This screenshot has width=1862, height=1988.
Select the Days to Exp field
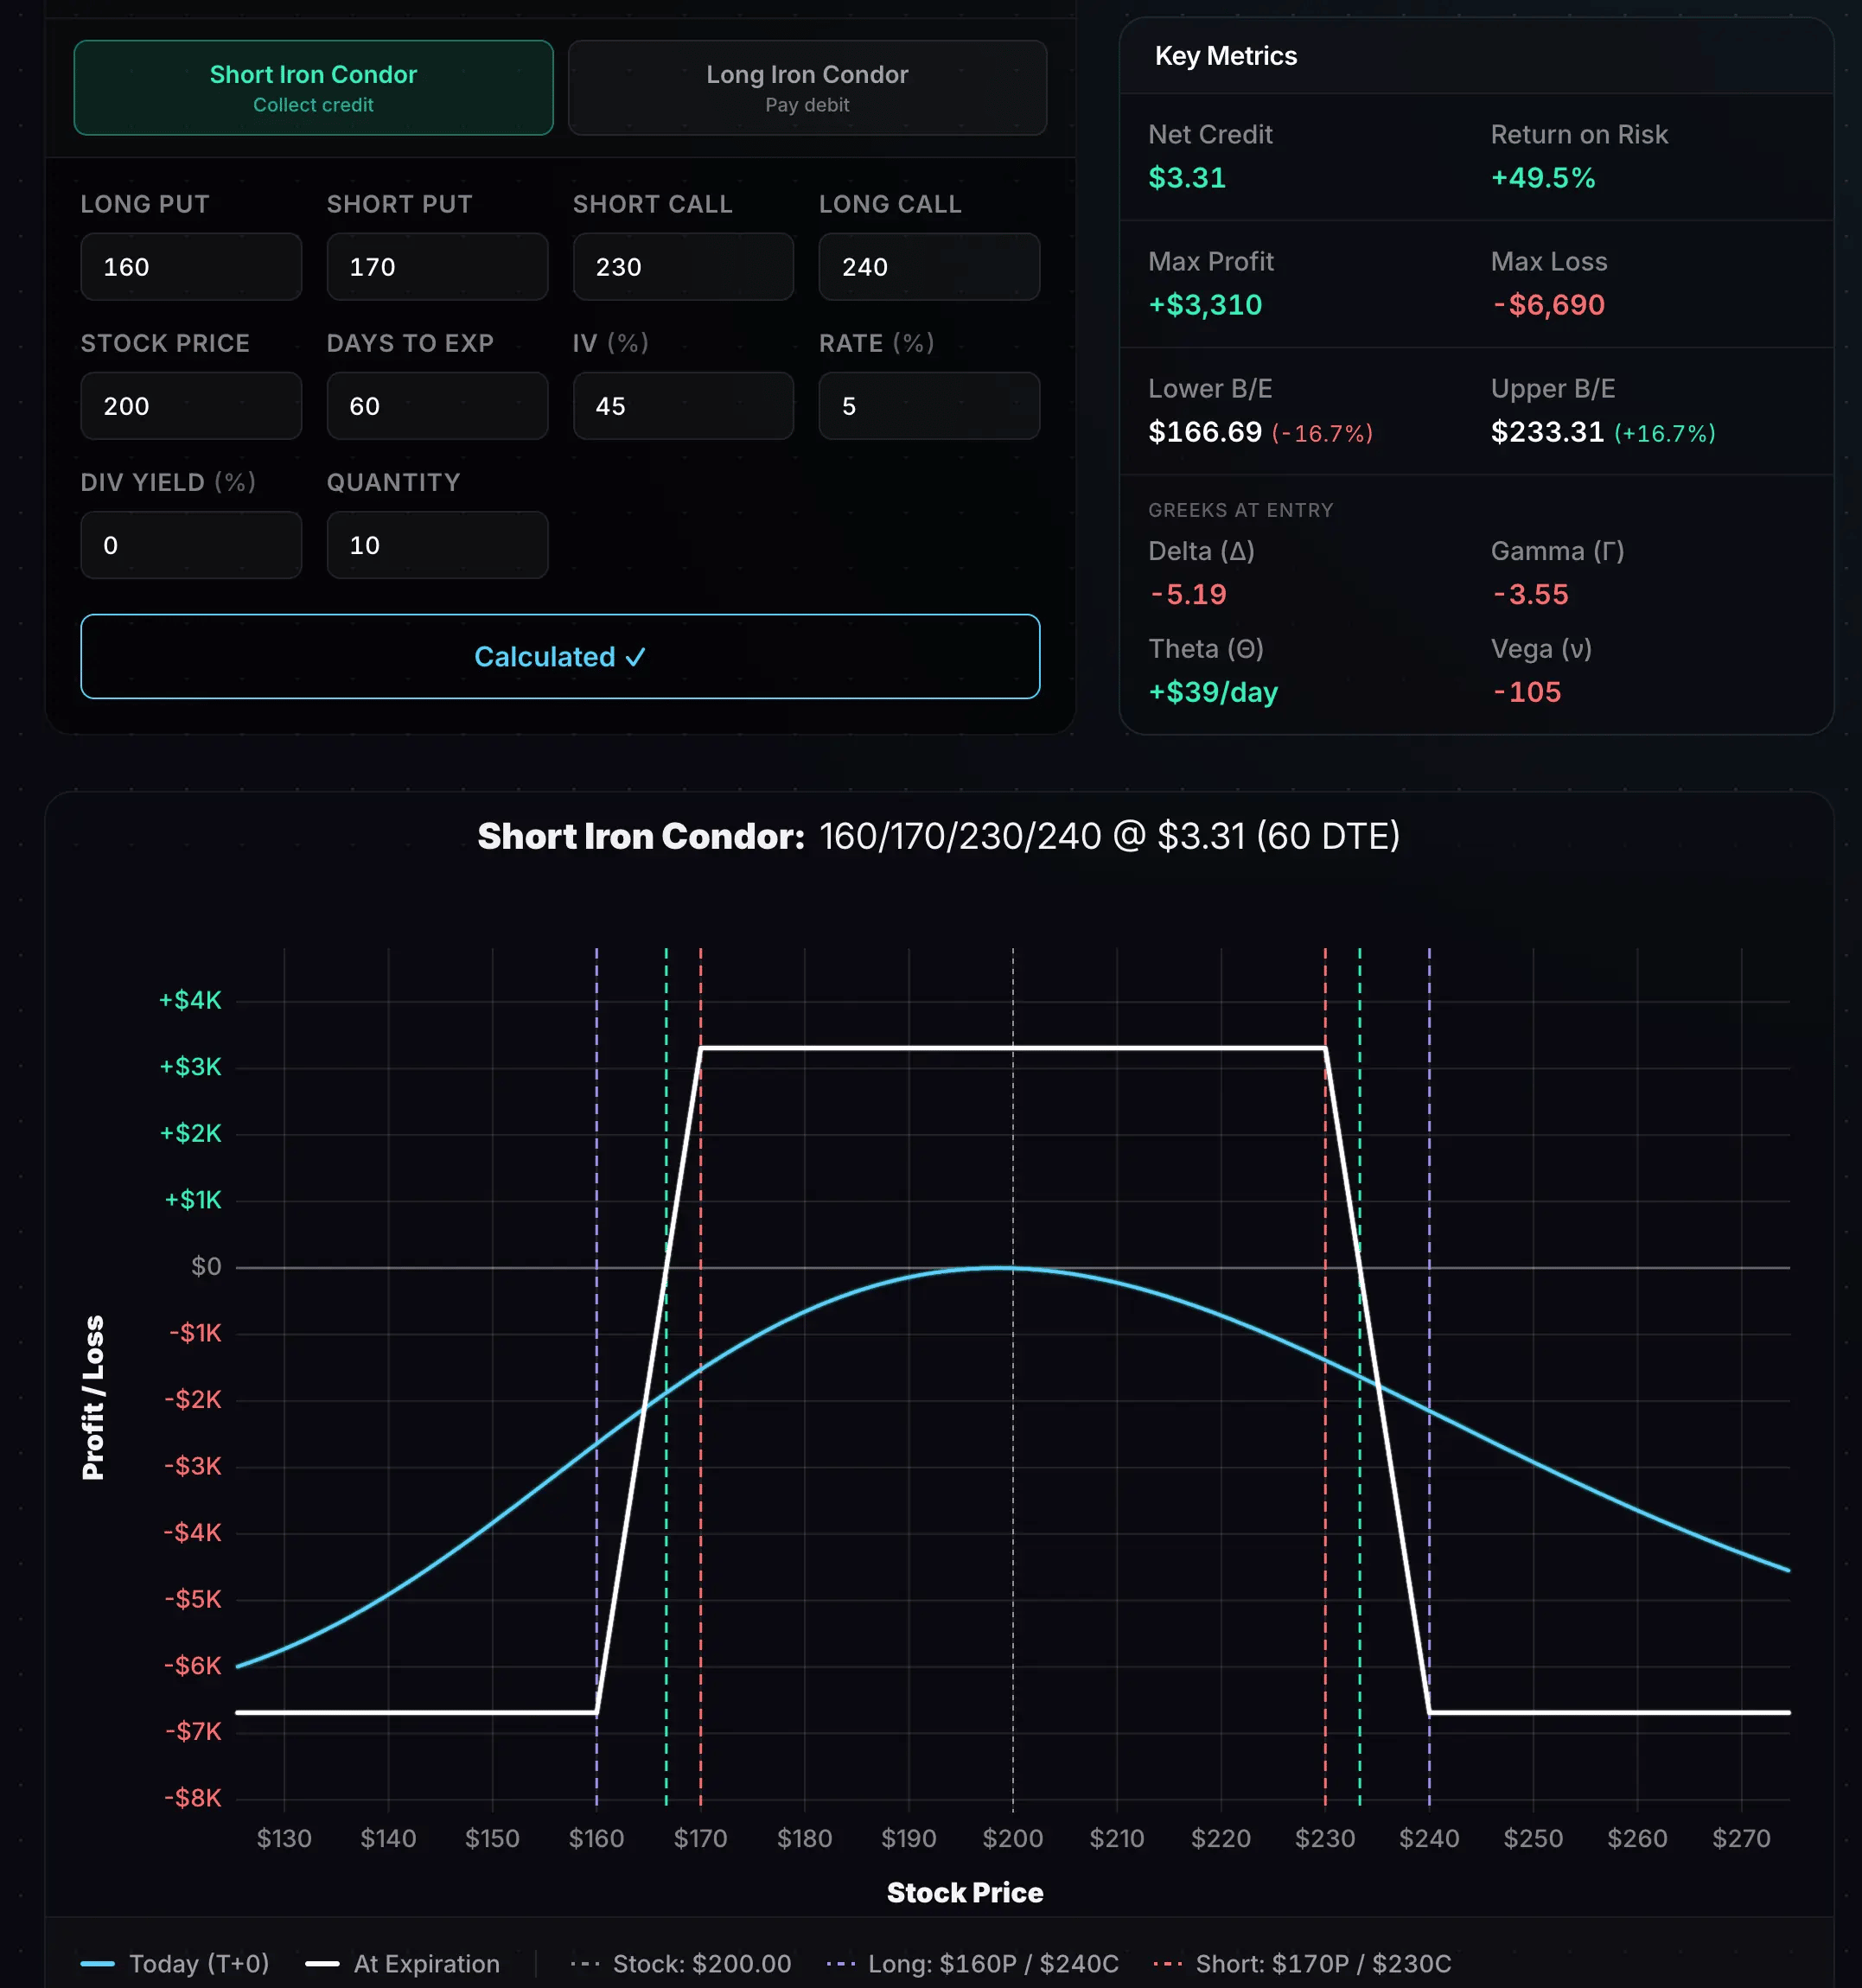click(437, 406)
